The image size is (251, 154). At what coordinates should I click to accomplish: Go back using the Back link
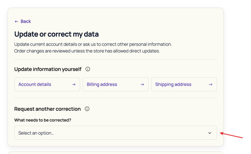[23, 21]
